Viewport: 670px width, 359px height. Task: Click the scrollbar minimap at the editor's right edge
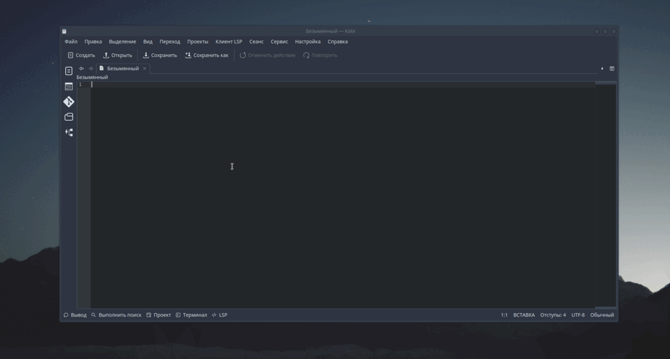pyautogui.click(x=606, y=194)
